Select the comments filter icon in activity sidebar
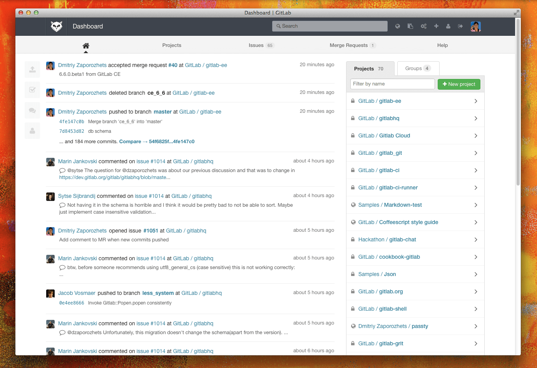Screen dimensions: 537x368 (32, 110)
